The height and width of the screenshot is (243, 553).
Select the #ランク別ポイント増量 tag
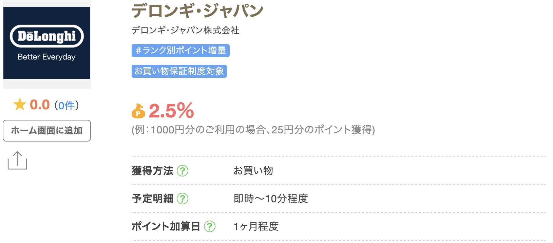180,51
